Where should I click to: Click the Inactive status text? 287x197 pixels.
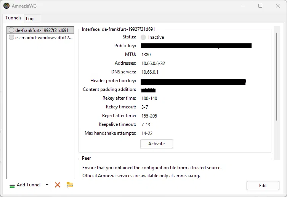tap(156, 37)
